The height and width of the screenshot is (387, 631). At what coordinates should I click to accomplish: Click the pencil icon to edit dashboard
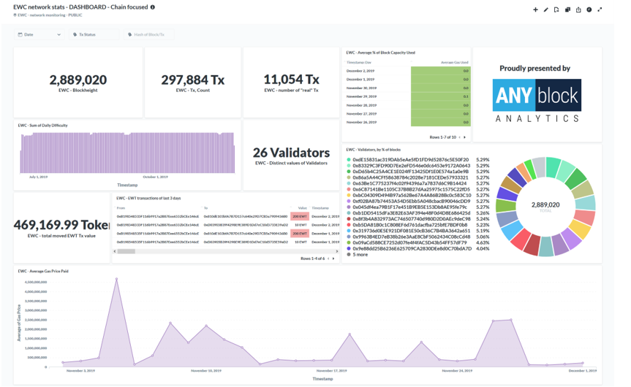click(x=546, y=9)
